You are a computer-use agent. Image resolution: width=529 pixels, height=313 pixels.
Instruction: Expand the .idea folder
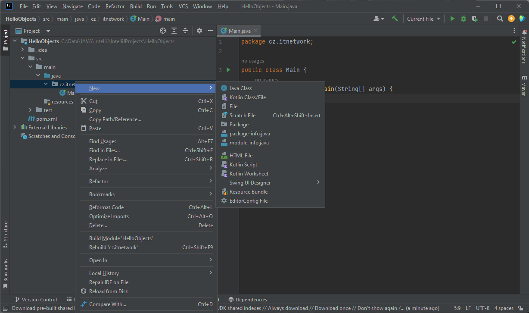pyautogui.click(x=22, y=50)
